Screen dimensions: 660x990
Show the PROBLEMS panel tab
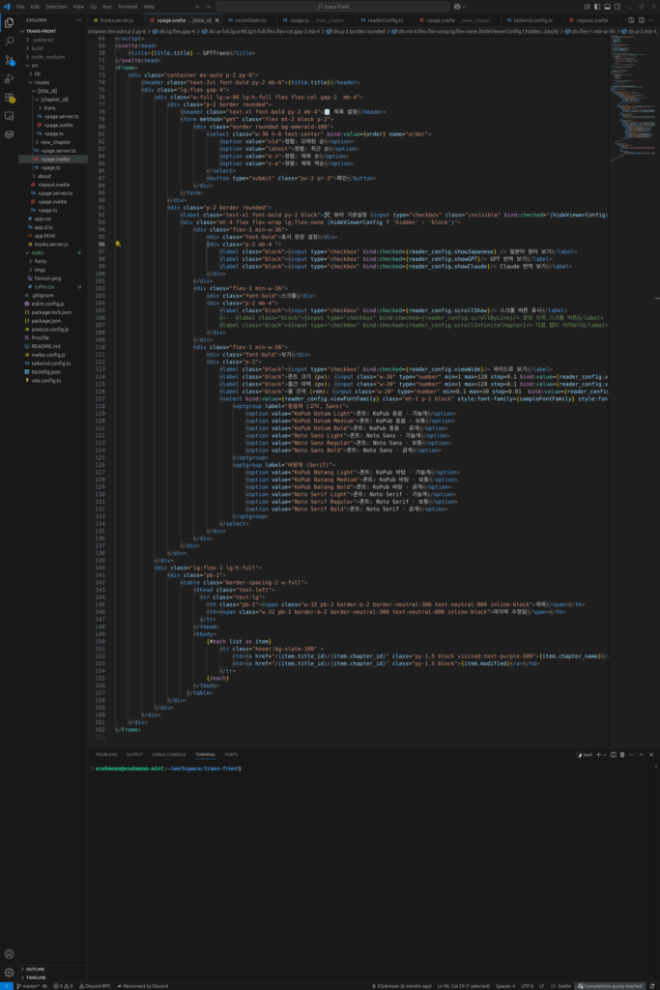[x=106, y=754]
